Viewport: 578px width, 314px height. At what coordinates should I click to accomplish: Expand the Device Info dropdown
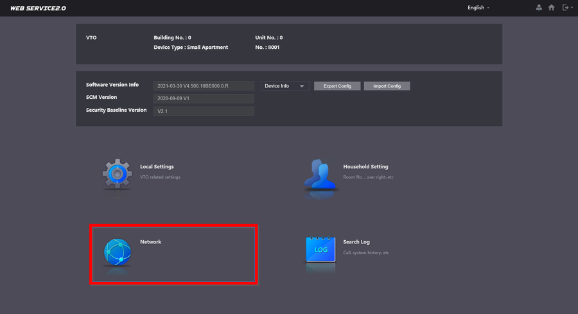pos(285,86)
